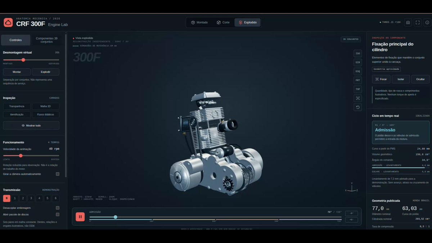Select neutral gear N
The height and width of the screenshot is (243, 432).
point(6,198)
